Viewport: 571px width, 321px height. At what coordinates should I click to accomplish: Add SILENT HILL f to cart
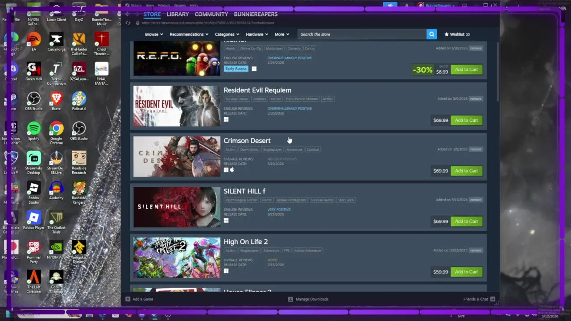[x=466, y=221]
